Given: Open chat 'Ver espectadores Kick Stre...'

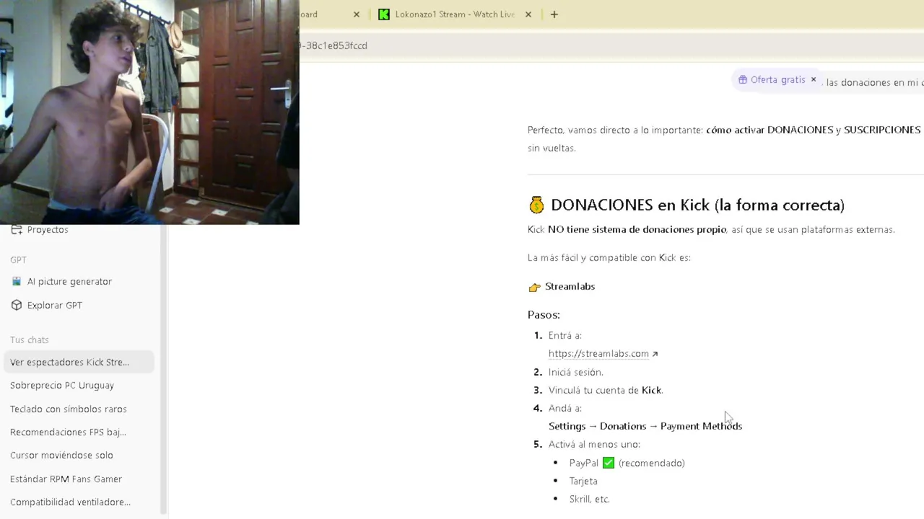Looking at the screenshot, I should pyautogui.click(x=79, y=362).
